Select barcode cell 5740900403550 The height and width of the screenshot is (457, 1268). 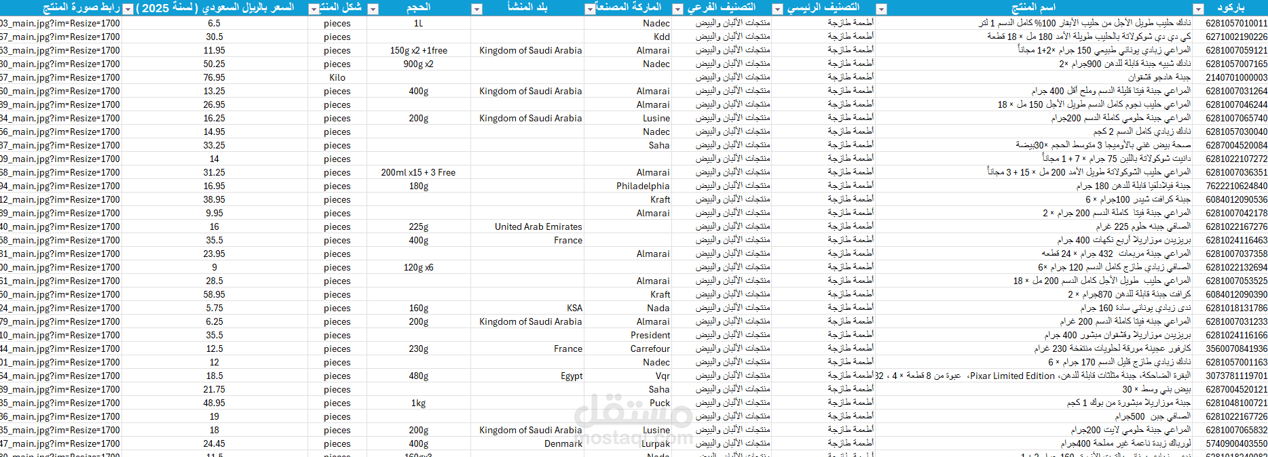[x=1237, y=443]
